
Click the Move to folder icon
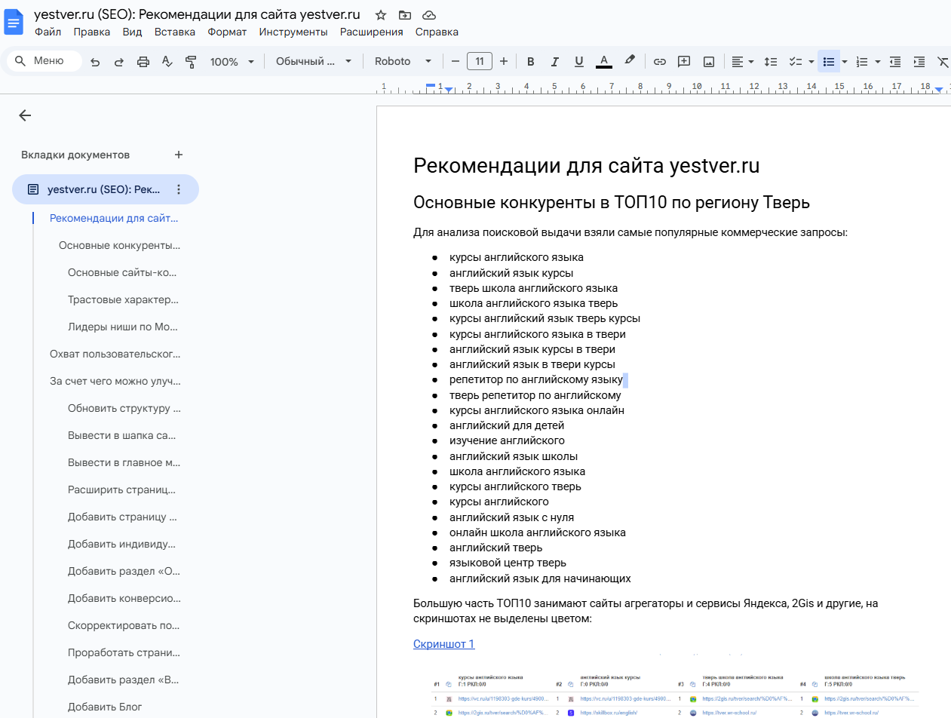click(405, 15)
